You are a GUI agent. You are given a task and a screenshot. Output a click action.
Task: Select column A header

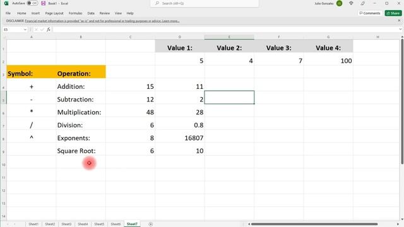click(x=32, y=37)
